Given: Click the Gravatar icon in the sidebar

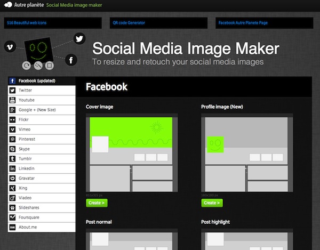Looking at the screenshot, I should coord(12,178).
